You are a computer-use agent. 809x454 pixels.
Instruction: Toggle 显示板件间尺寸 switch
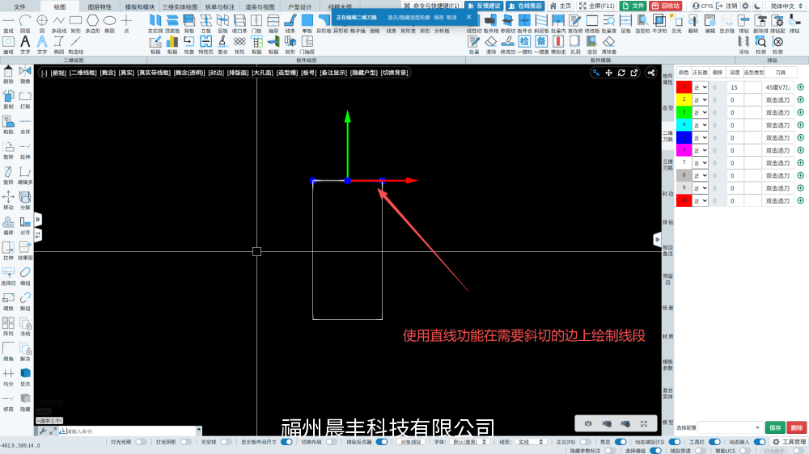tap(286, 442)
